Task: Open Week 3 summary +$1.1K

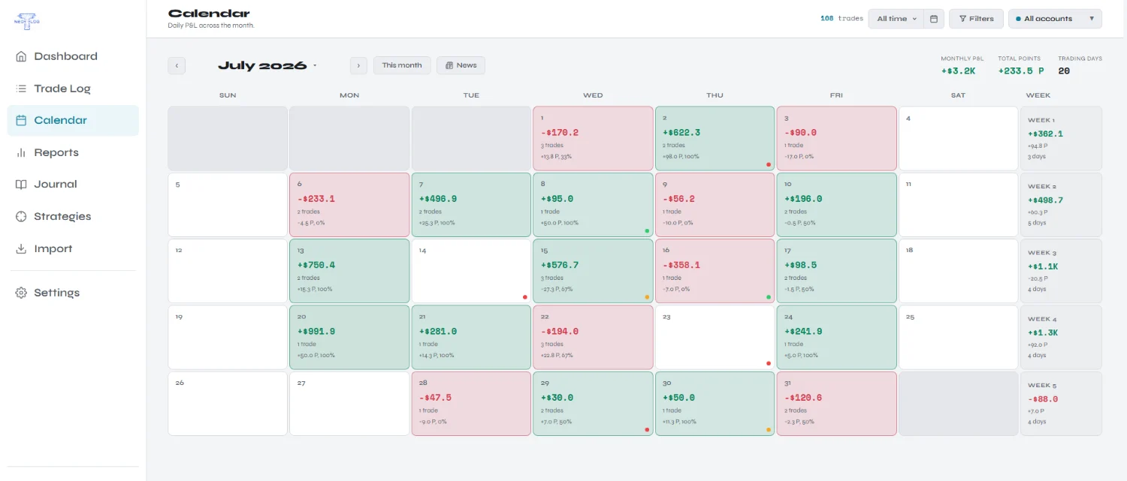Action: tap(1061, 271)
